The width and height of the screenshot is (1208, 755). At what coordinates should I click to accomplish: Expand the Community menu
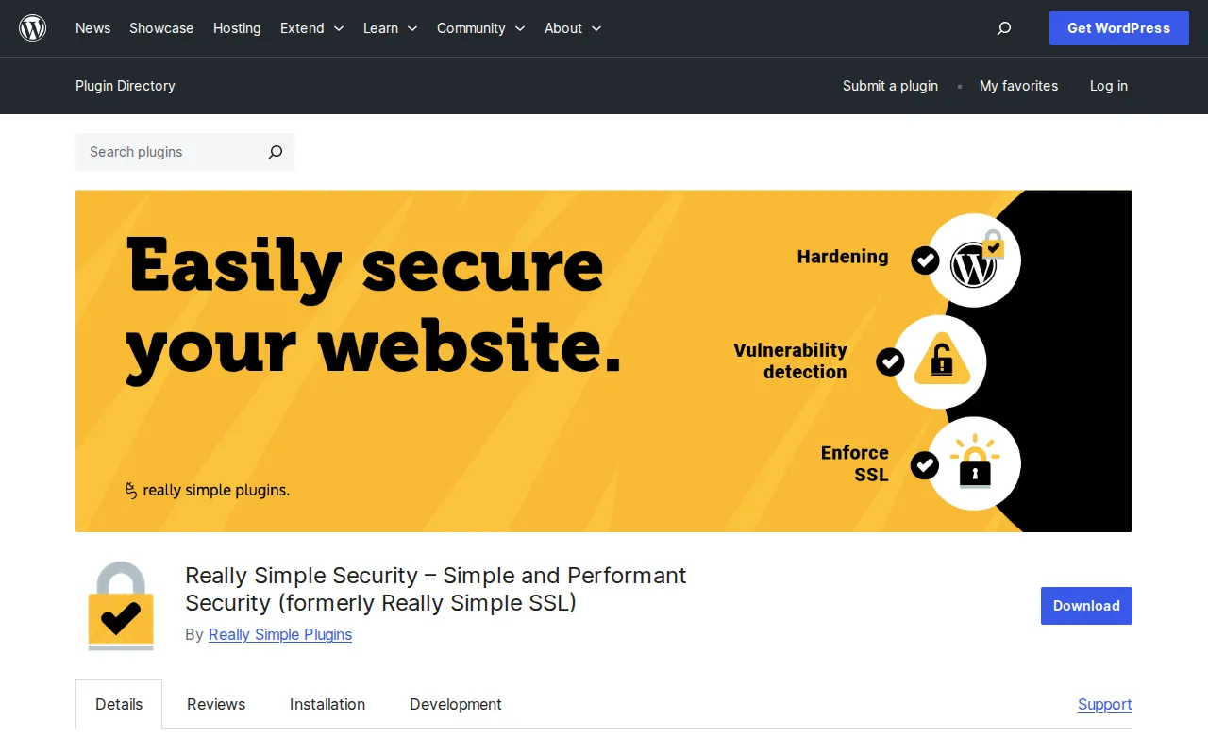[480, 28]
